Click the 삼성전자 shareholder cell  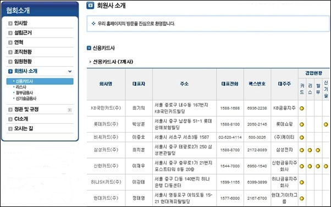tap(284, 150)
